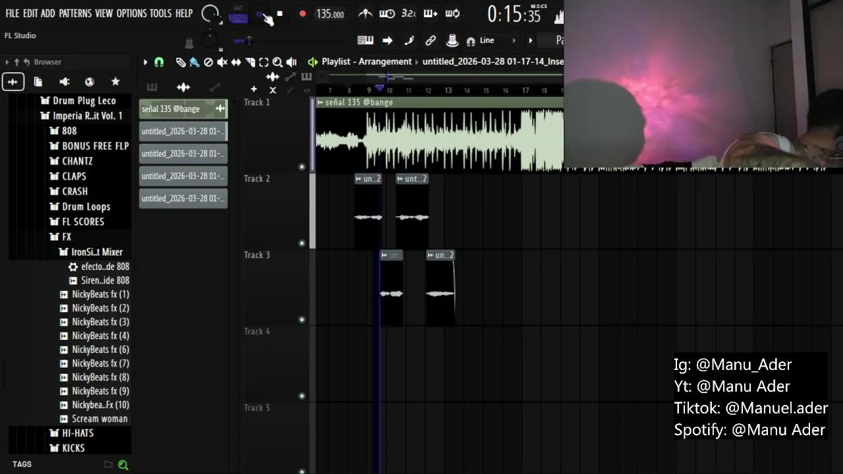843x474 pixels.
Task: Expand the HI-HATS folder
Action: point(72,433)
